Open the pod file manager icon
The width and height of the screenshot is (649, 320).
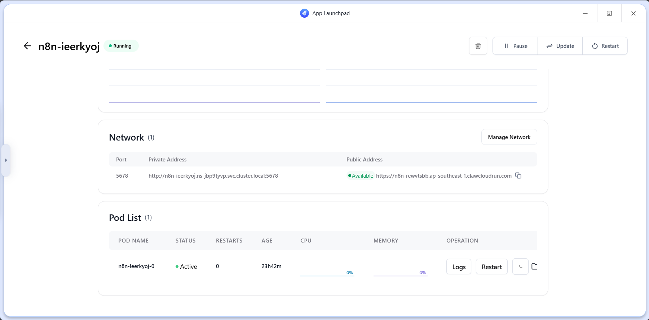[x=534, y=267]
